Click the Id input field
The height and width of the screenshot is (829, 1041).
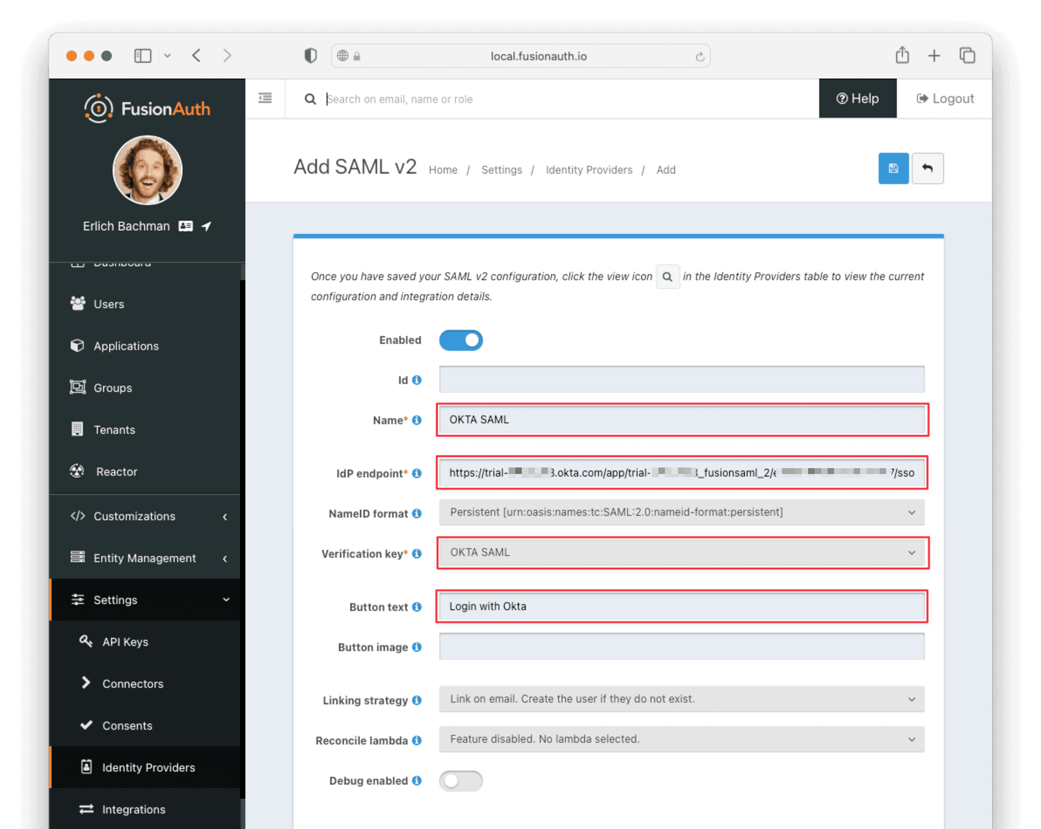(x=681, y=379)
